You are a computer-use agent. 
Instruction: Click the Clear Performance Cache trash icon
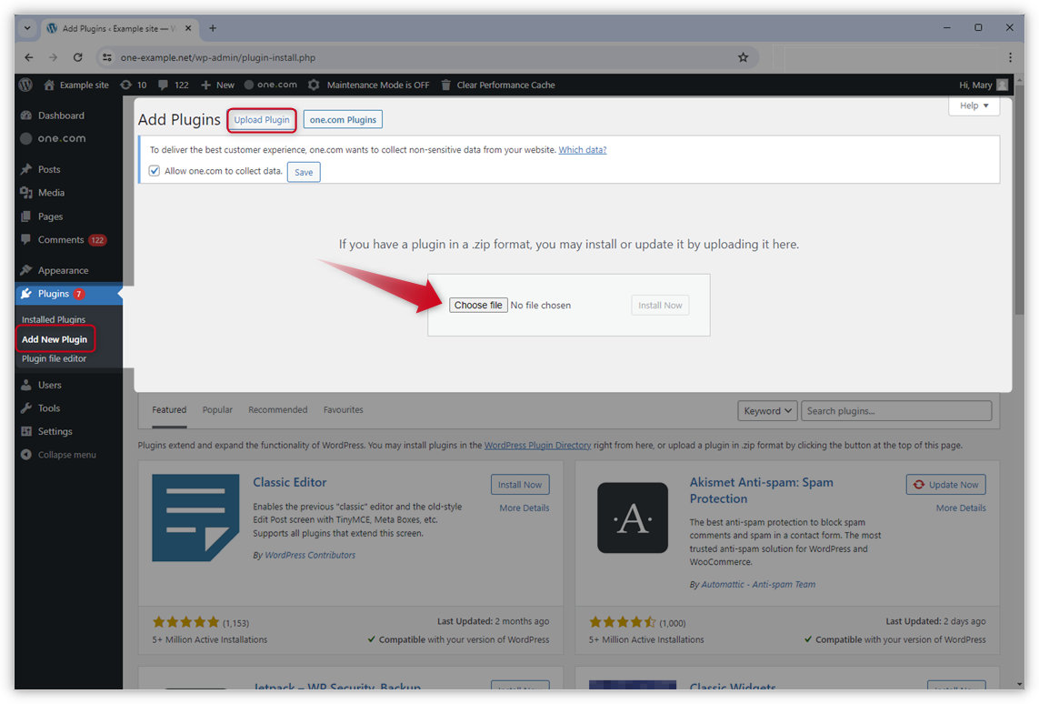pyautogui.click(x=445, y=85)
